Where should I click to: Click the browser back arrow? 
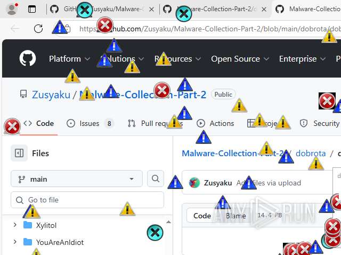tap(15, 28)
